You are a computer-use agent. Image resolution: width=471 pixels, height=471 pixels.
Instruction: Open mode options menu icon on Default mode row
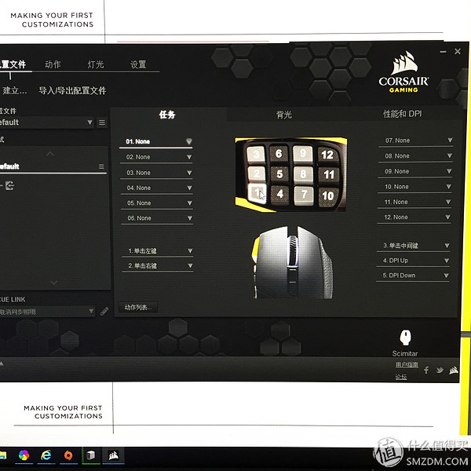pyautogui.click(x=101, y=166)
